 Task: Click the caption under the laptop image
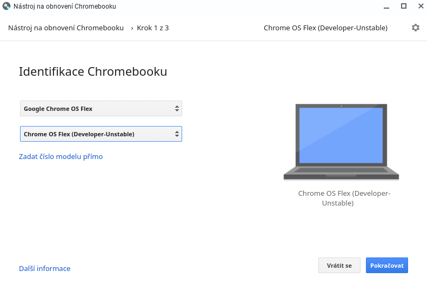coord(344,198)
